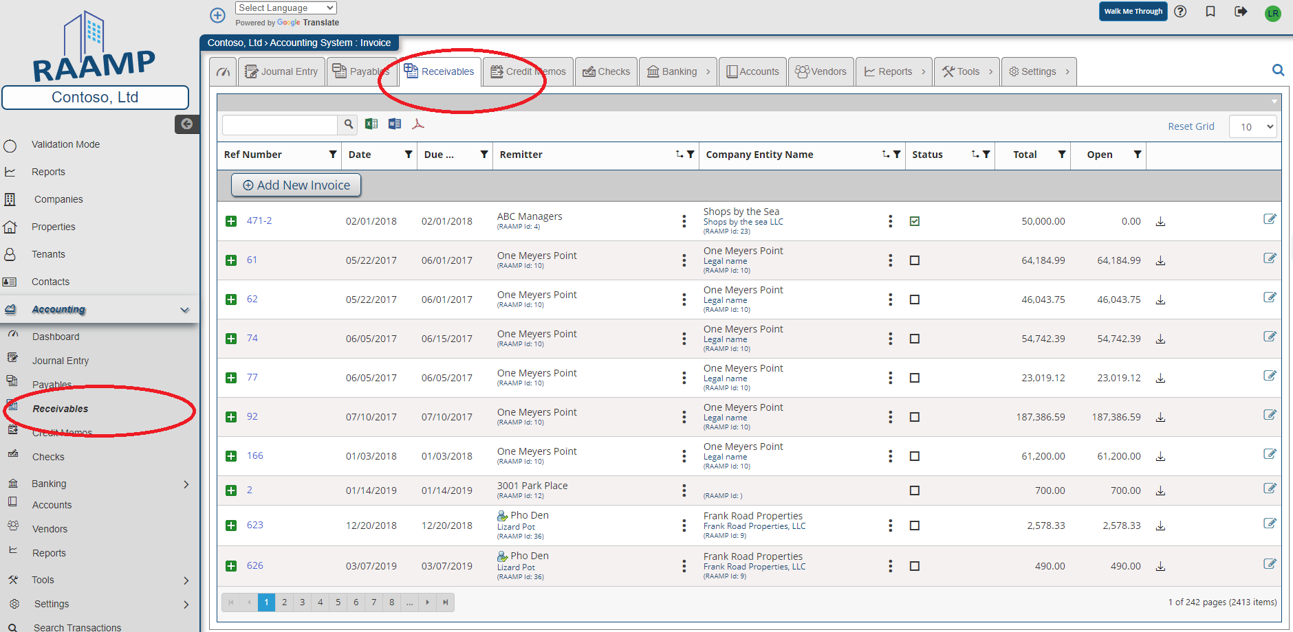Click the bookmark icon in header

(x=1210, y=12)
